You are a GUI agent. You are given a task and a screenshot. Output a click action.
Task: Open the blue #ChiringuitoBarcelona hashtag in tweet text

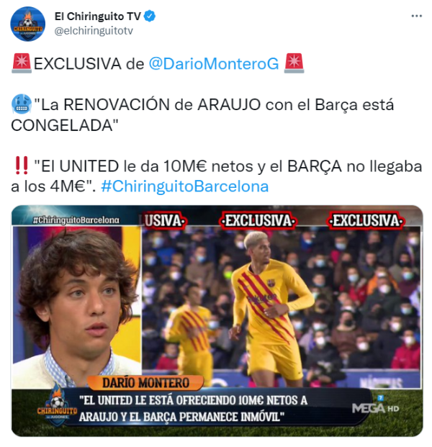pos(185,186)
